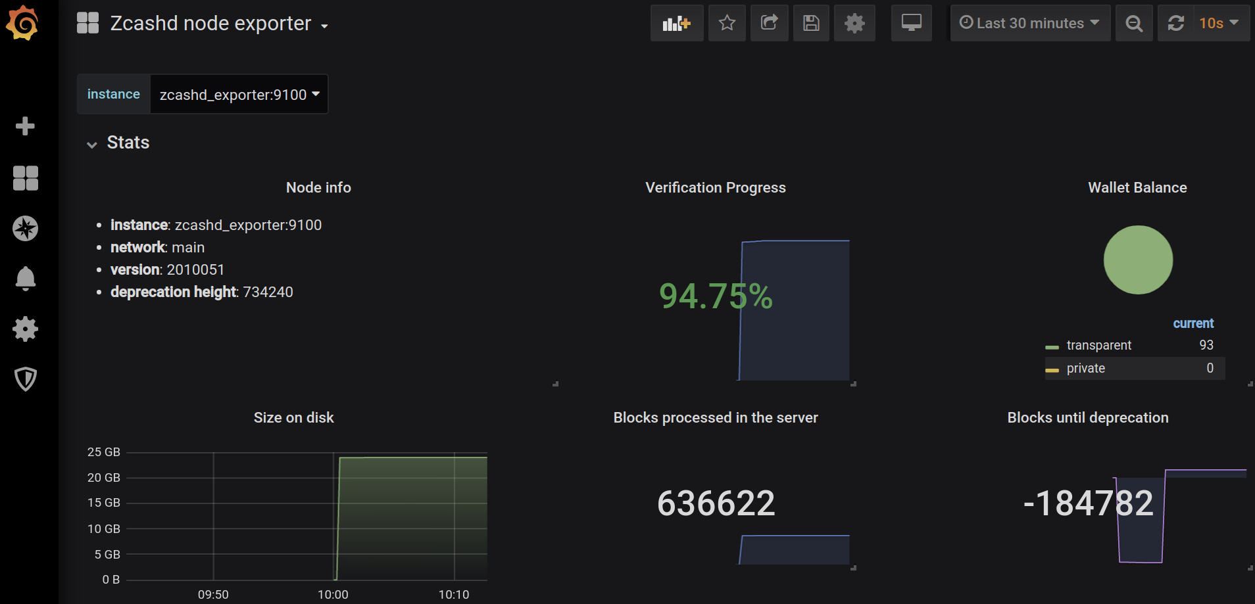Cycle view mode with monitor icon
This screenshot has height=604, width=1255.
click(x=911, y=24)
